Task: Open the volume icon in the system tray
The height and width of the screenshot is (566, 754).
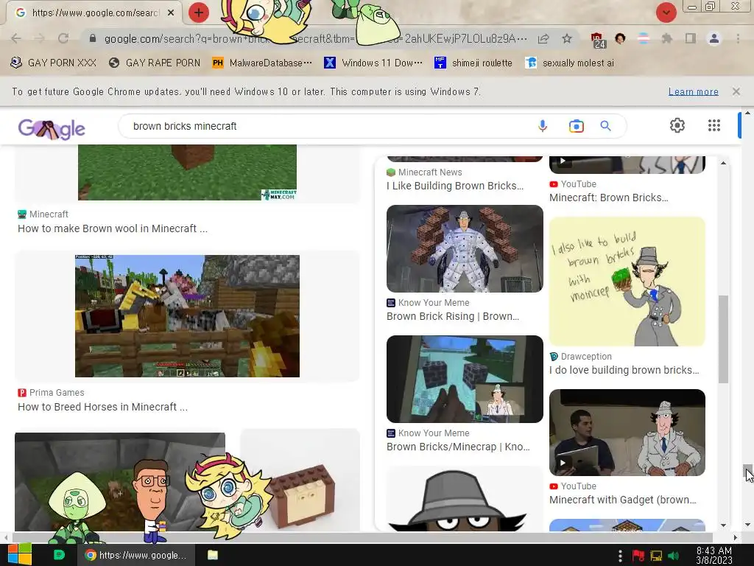Action: 674,556
